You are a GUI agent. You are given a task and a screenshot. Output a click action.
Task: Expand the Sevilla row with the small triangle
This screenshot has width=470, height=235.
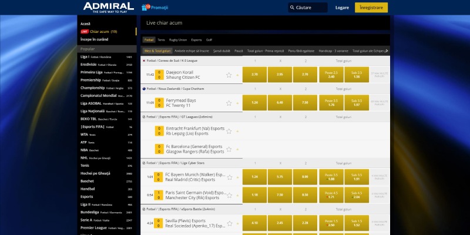[238, 224]
